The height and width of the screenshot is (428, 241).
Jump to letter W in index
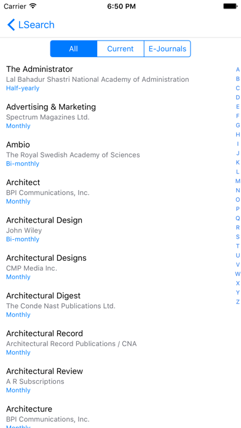click(x=238, y=274)
